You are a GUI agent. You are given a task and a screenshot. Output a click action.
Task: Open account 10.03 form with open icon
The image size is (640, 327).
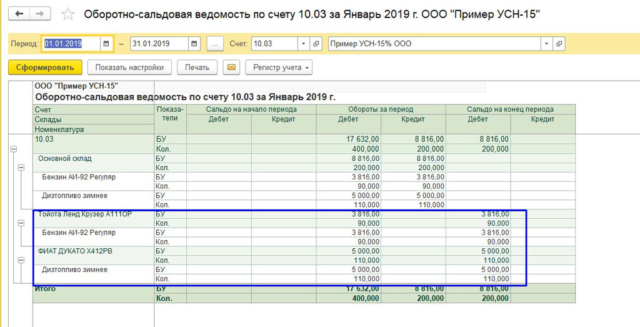316,44
